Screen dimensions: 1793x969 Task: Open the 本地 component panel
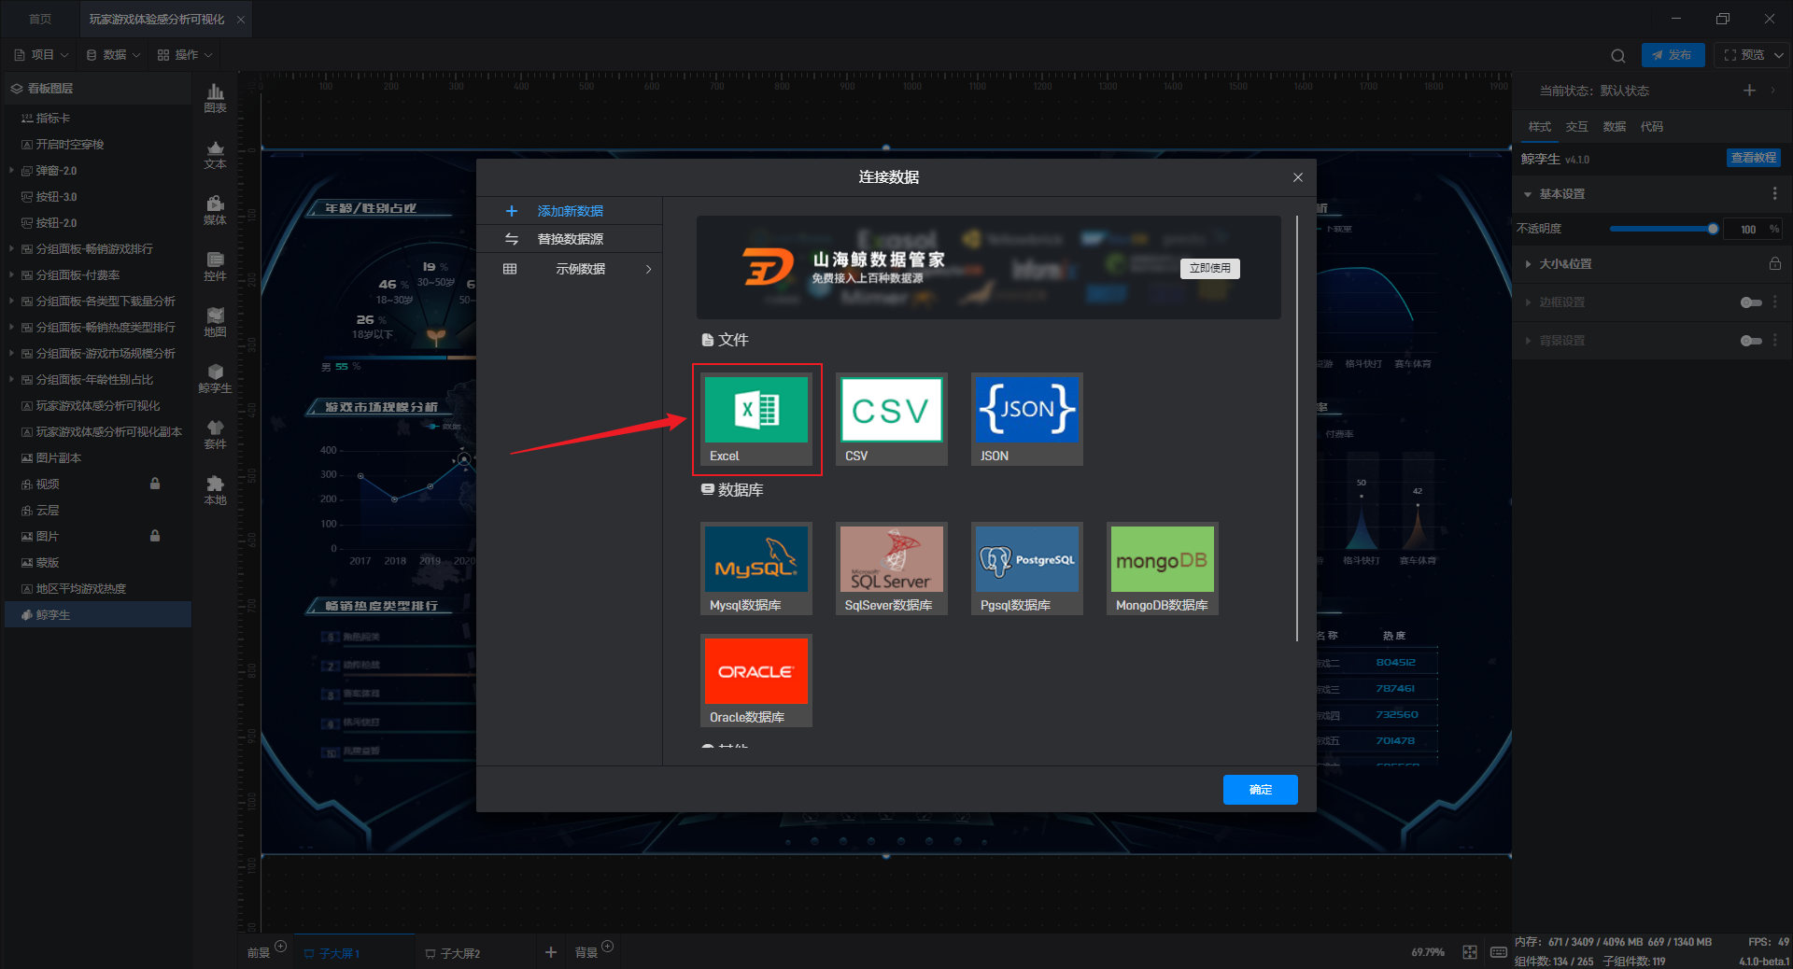pos(215,491)
